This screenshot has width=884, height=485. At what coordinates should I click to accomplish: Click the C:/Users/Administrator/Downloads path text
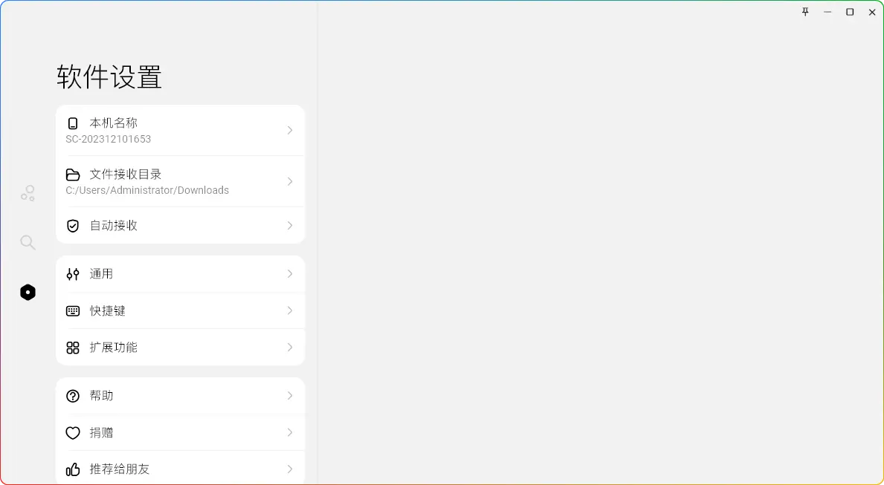pos(147,191)
